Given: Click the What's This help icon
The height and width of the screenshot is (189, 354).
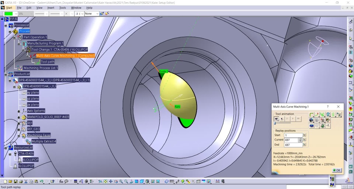Looking at the screenshot, I should pyautogui.click(x=52, y=181).
